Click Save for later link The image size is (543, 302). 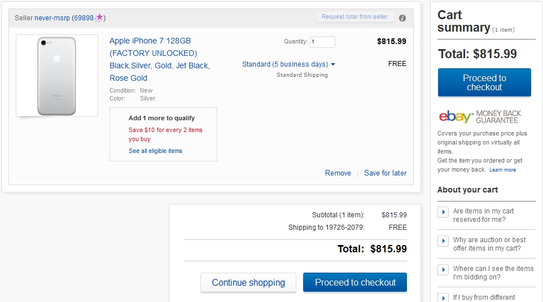pyautogui.click(x=385, y=173)
